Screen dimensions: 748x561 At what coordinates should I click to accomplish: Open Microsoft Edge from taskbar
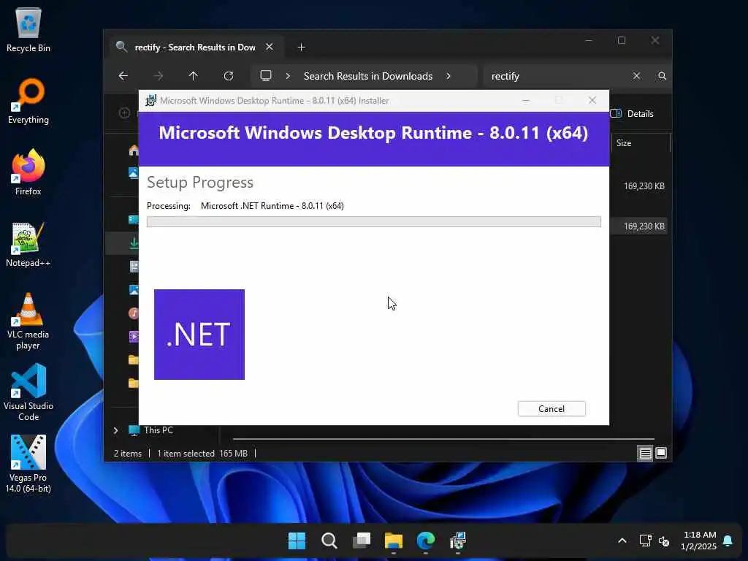point(426,541)
